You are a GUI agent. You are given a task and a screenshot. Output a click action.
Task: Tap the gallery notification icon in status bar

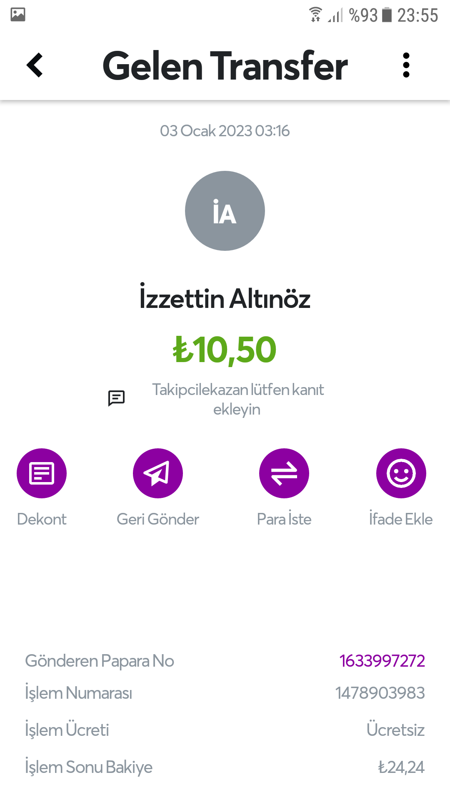tap(18, 15)
